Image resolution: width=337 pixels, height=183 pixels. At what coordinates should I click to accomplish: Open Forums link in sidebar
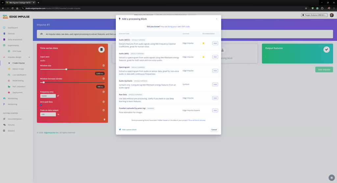(11, 125)
